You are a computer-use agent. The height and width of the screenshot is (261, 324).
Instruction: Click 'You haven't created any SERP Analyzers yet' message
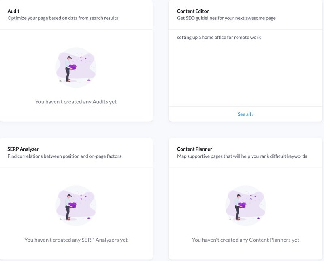[76, 240]
